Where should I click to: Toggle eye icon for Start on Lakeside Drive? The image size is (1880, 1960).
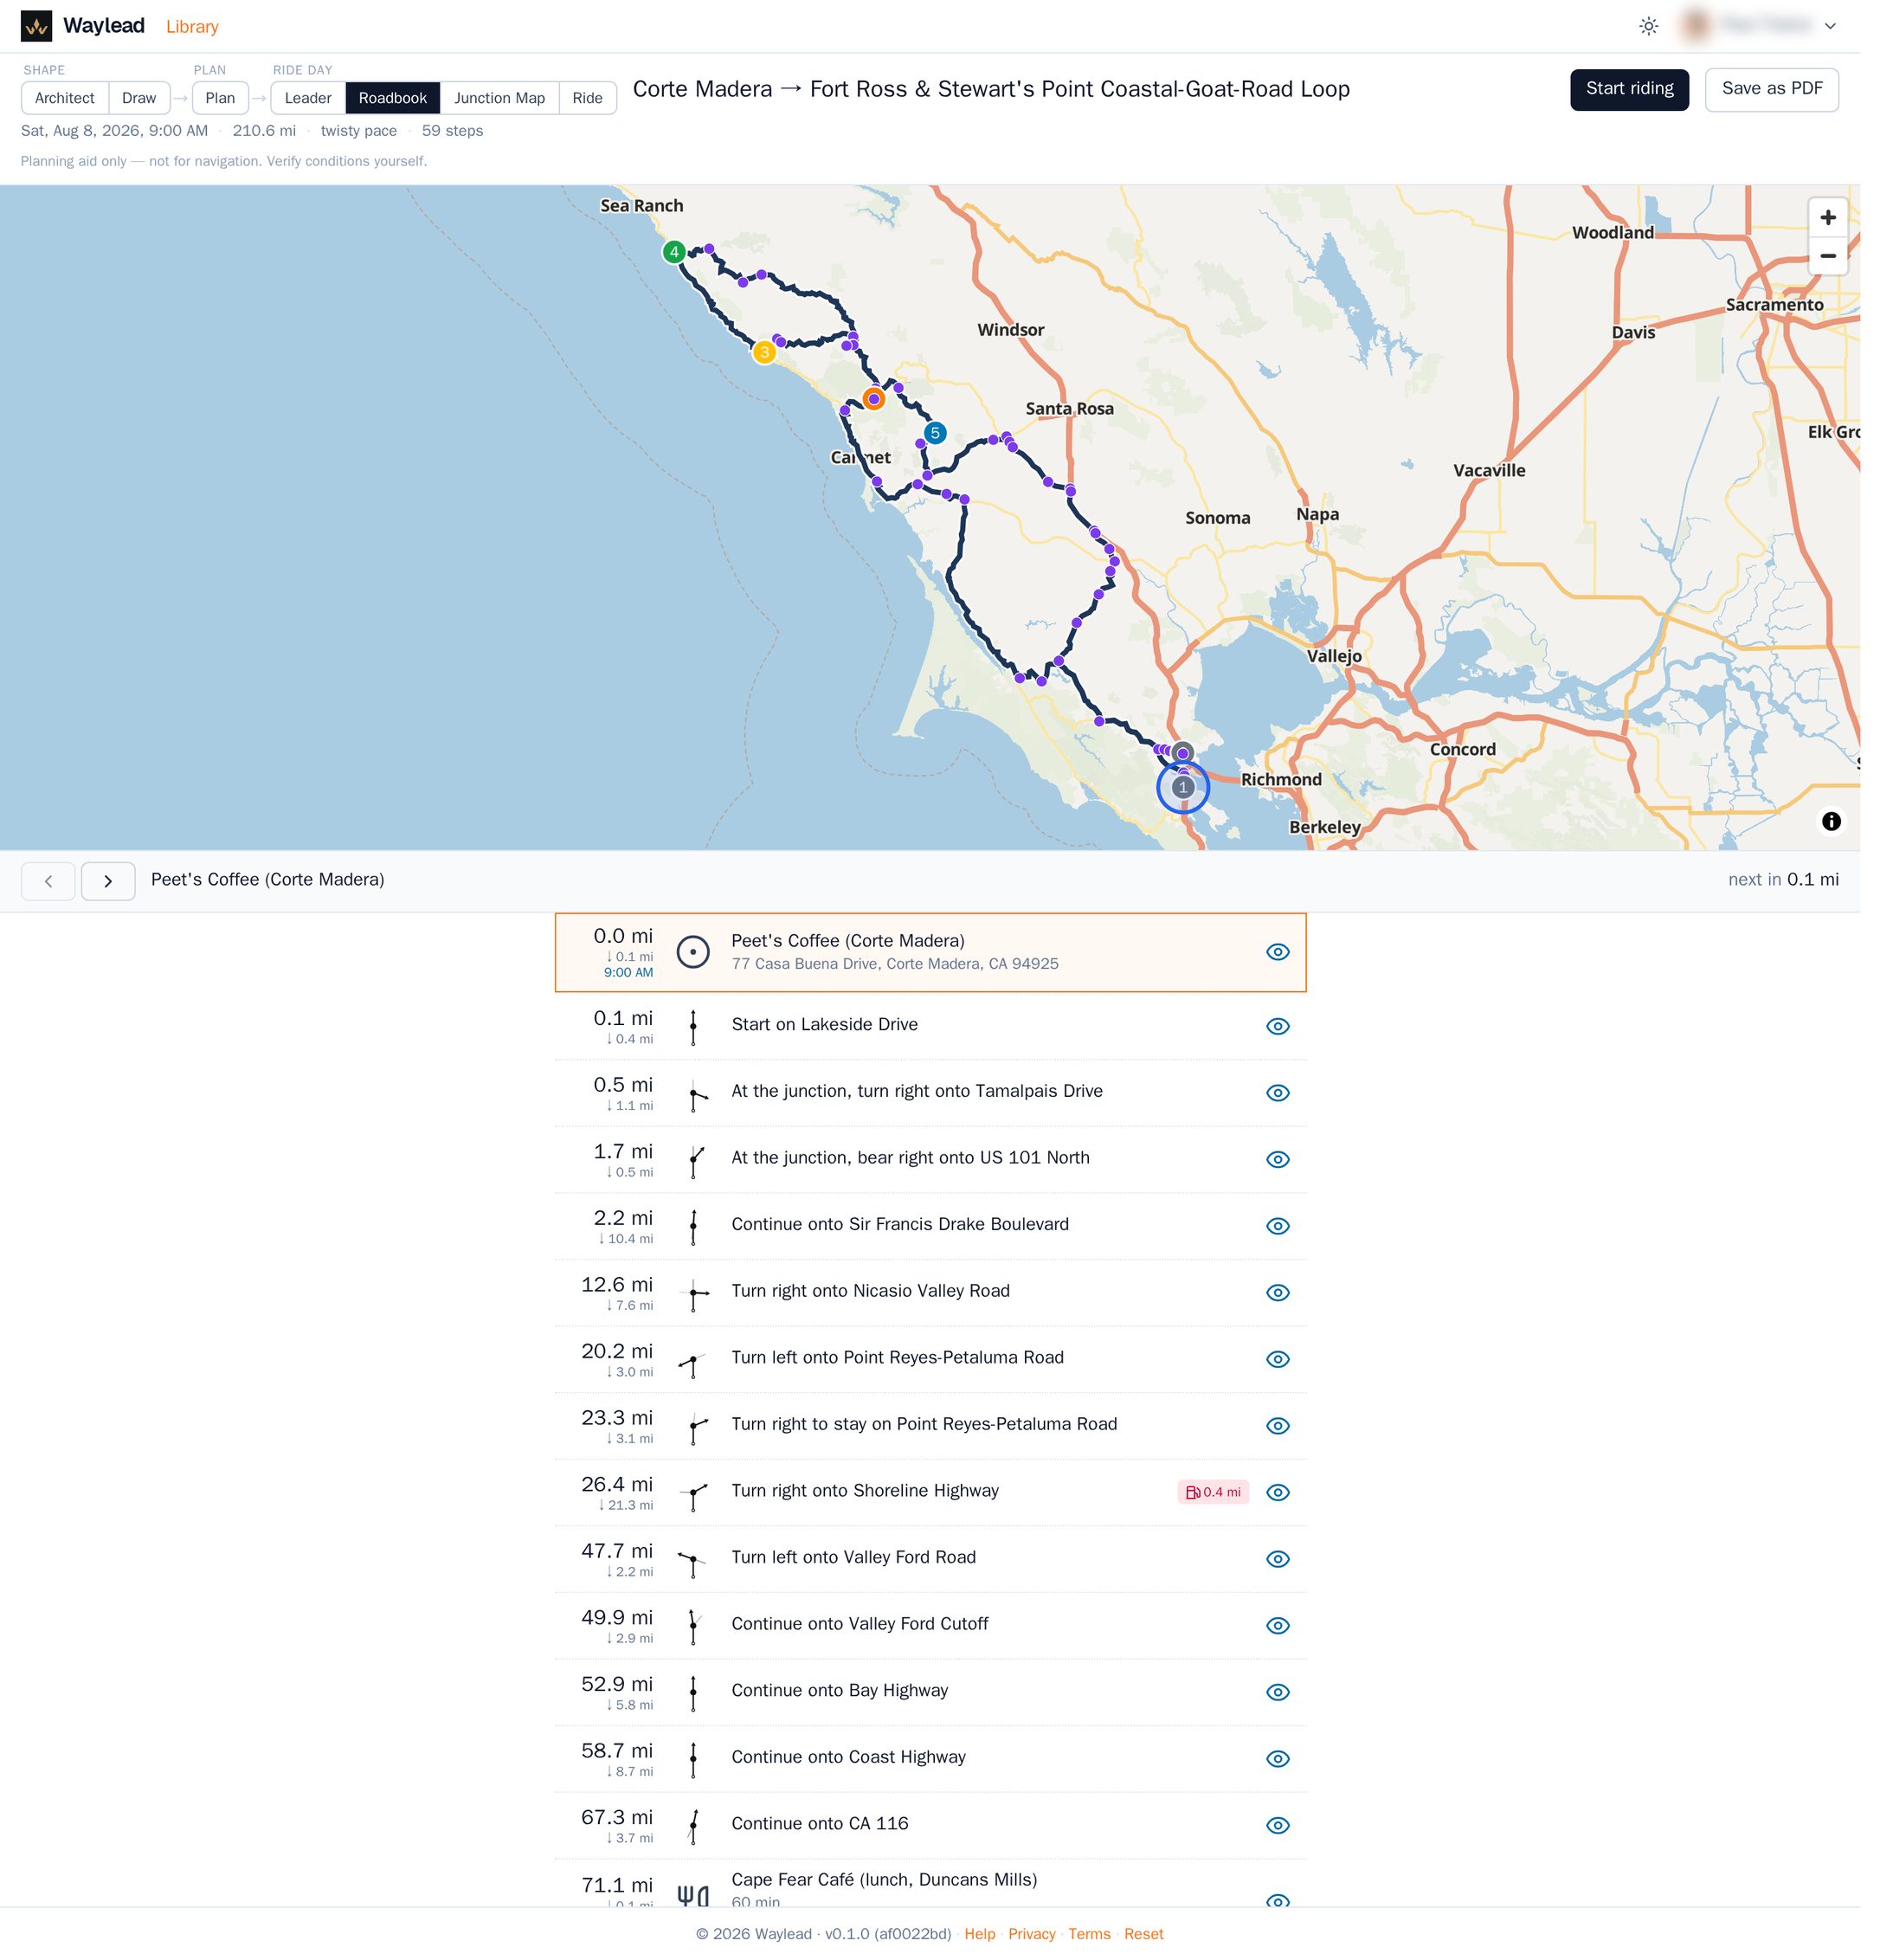1278,1026
